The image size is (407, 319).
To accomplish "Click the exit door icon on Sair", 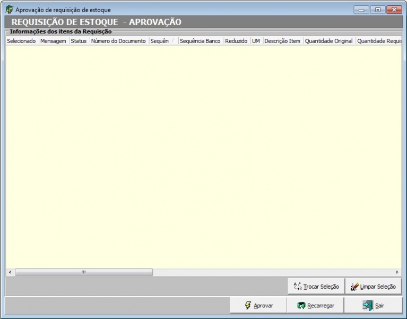I will [368, 306].
